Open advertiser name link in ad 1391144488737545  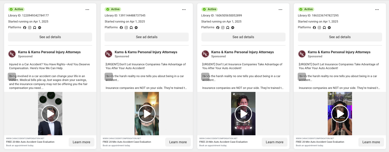146,52
